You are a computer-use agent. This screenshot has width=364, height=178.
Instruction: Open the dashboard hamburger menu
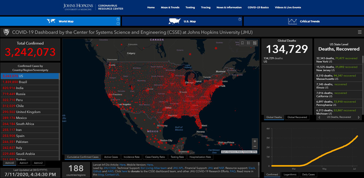(360, 32)
